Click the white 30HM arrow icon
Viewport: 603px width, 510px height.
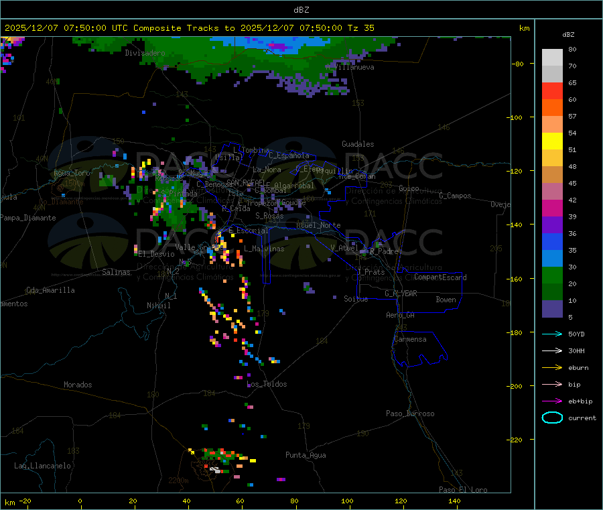tap(552, 350)
